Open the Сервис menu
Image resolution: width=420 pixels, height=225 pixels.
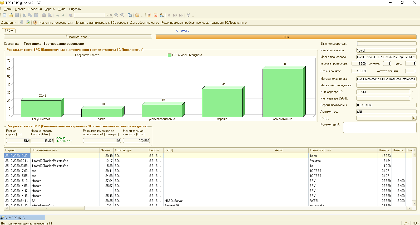coord(50,9)
